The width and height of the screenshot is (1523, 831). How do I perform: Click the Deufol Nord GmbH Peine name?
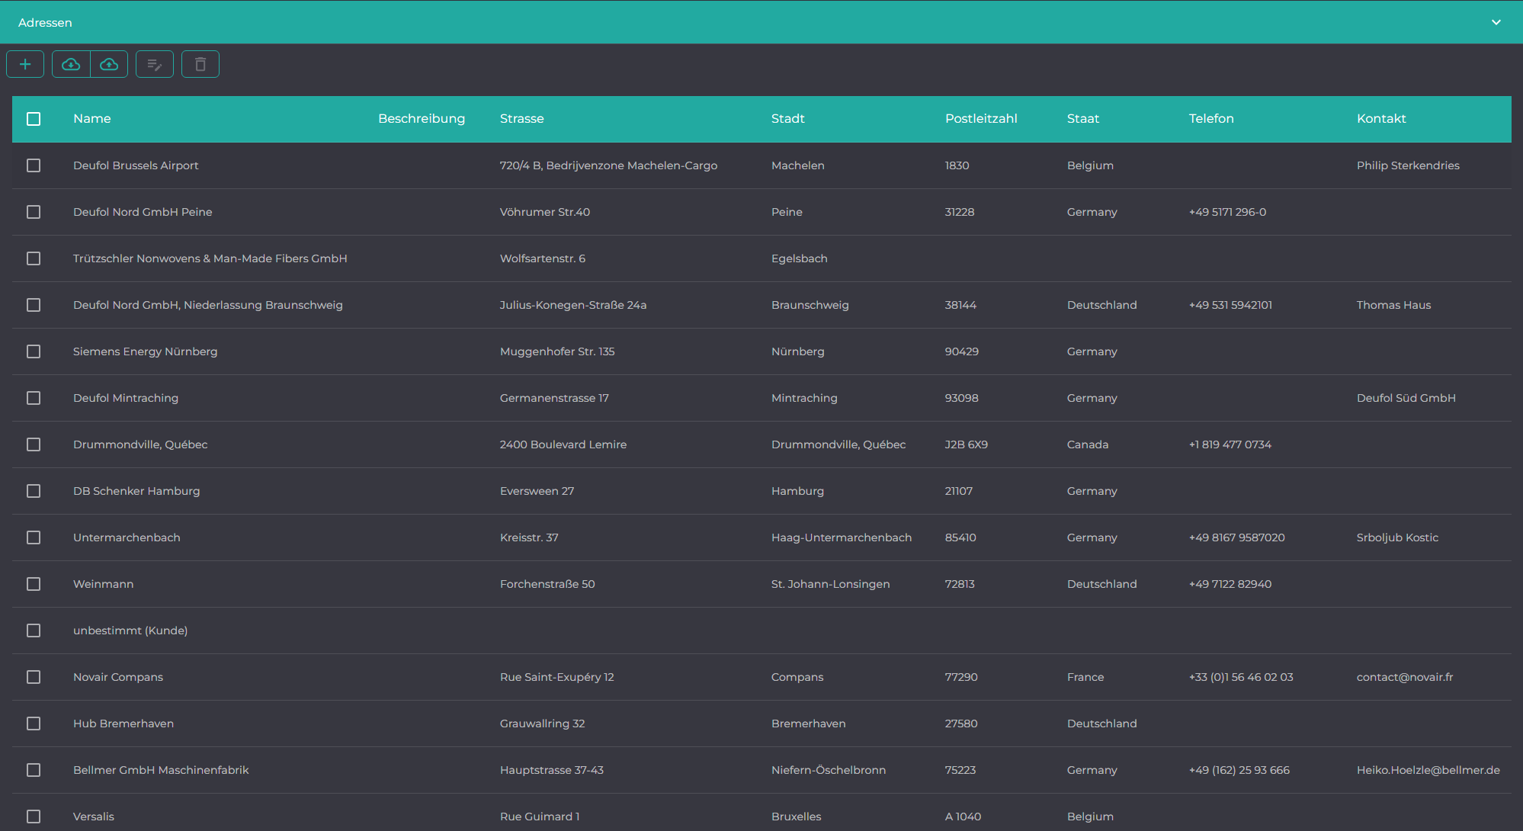pyautogui.click(x=143, y=212)
